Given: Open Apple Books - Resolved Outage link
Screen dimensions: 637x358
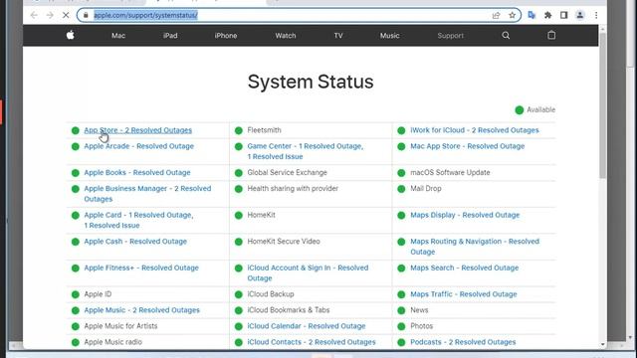Looking at the screenshot, I should [x=137, y=172].
